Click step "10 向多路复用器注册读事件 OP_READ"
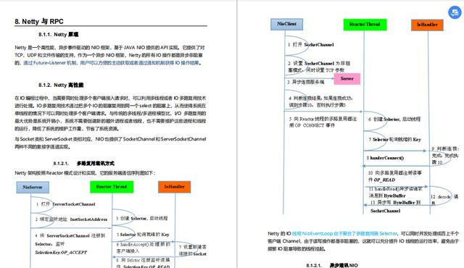 coord(394,177)
